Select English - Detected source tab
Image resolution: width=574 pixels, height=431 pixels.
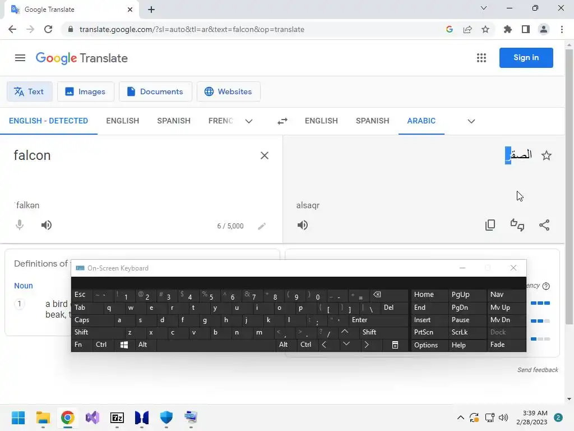click(x=48, y=121)
